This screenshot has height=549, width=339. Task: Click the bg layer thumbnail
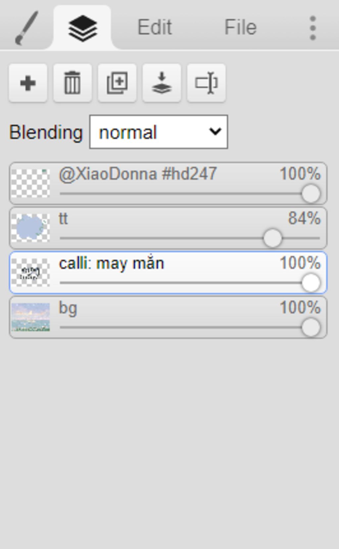(x=30, y=317)
